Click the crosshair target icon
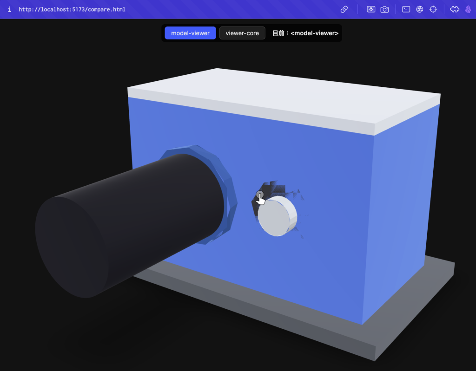 (x=433, y=9)
